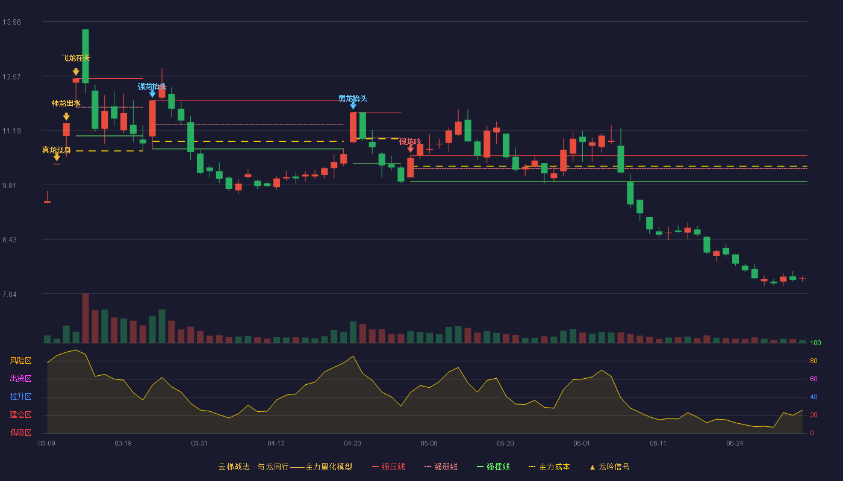Image resolution: width=843 pixels, height=481 pixels.
Task: Click the 真龙现身 signal arrow
Action: click(x=57, y=158)
